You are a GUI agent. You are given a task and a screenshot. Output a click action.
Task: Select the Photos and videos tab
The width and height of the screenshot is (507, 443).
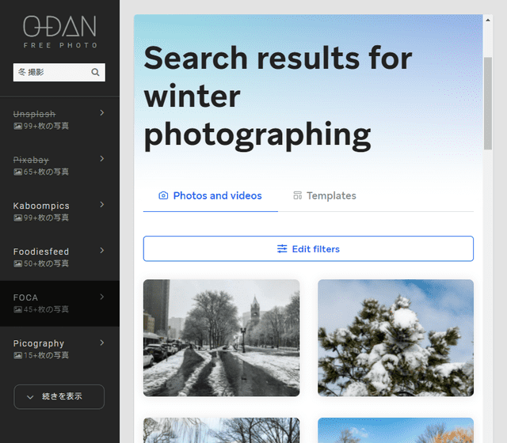coord(210,195)
